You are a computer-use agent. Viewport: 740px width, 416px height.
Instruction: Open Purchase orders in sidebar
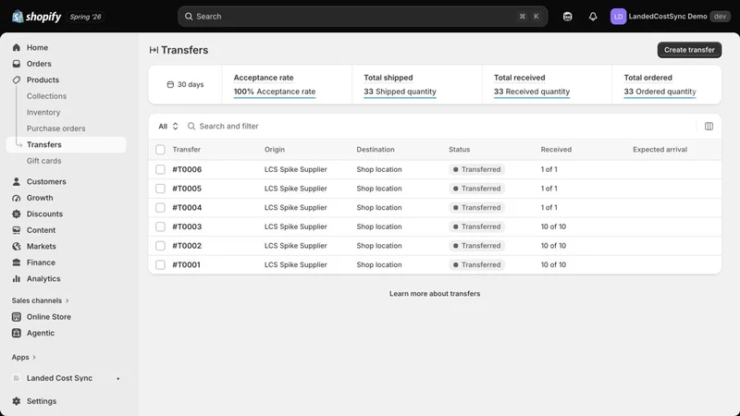pyautogui.click(x=55, y=128)
